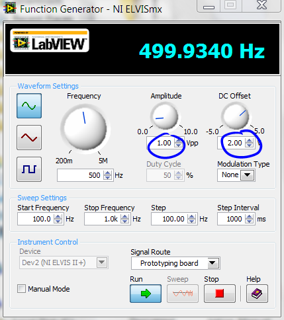This screenshot has width=284, height=320.
Task: Click the Frequency value field showing 500
Action: click(x=81, y=175)
